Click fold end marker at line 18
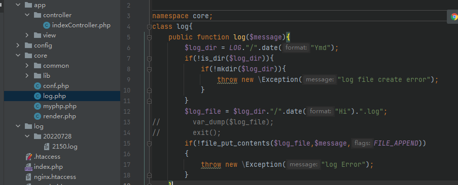458x185 pixels. coord(149,175)
